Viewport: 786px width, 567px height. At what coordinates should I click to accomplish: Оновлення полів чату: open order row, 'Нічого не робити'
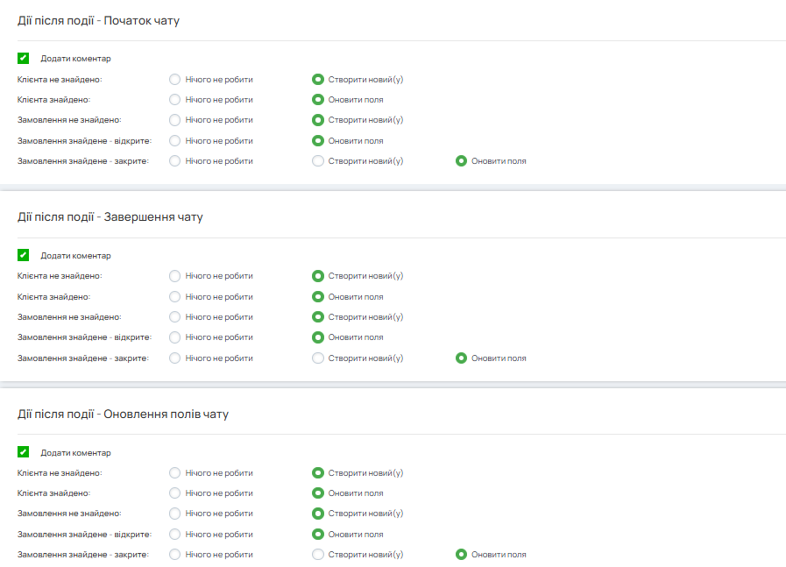[175, 534]
